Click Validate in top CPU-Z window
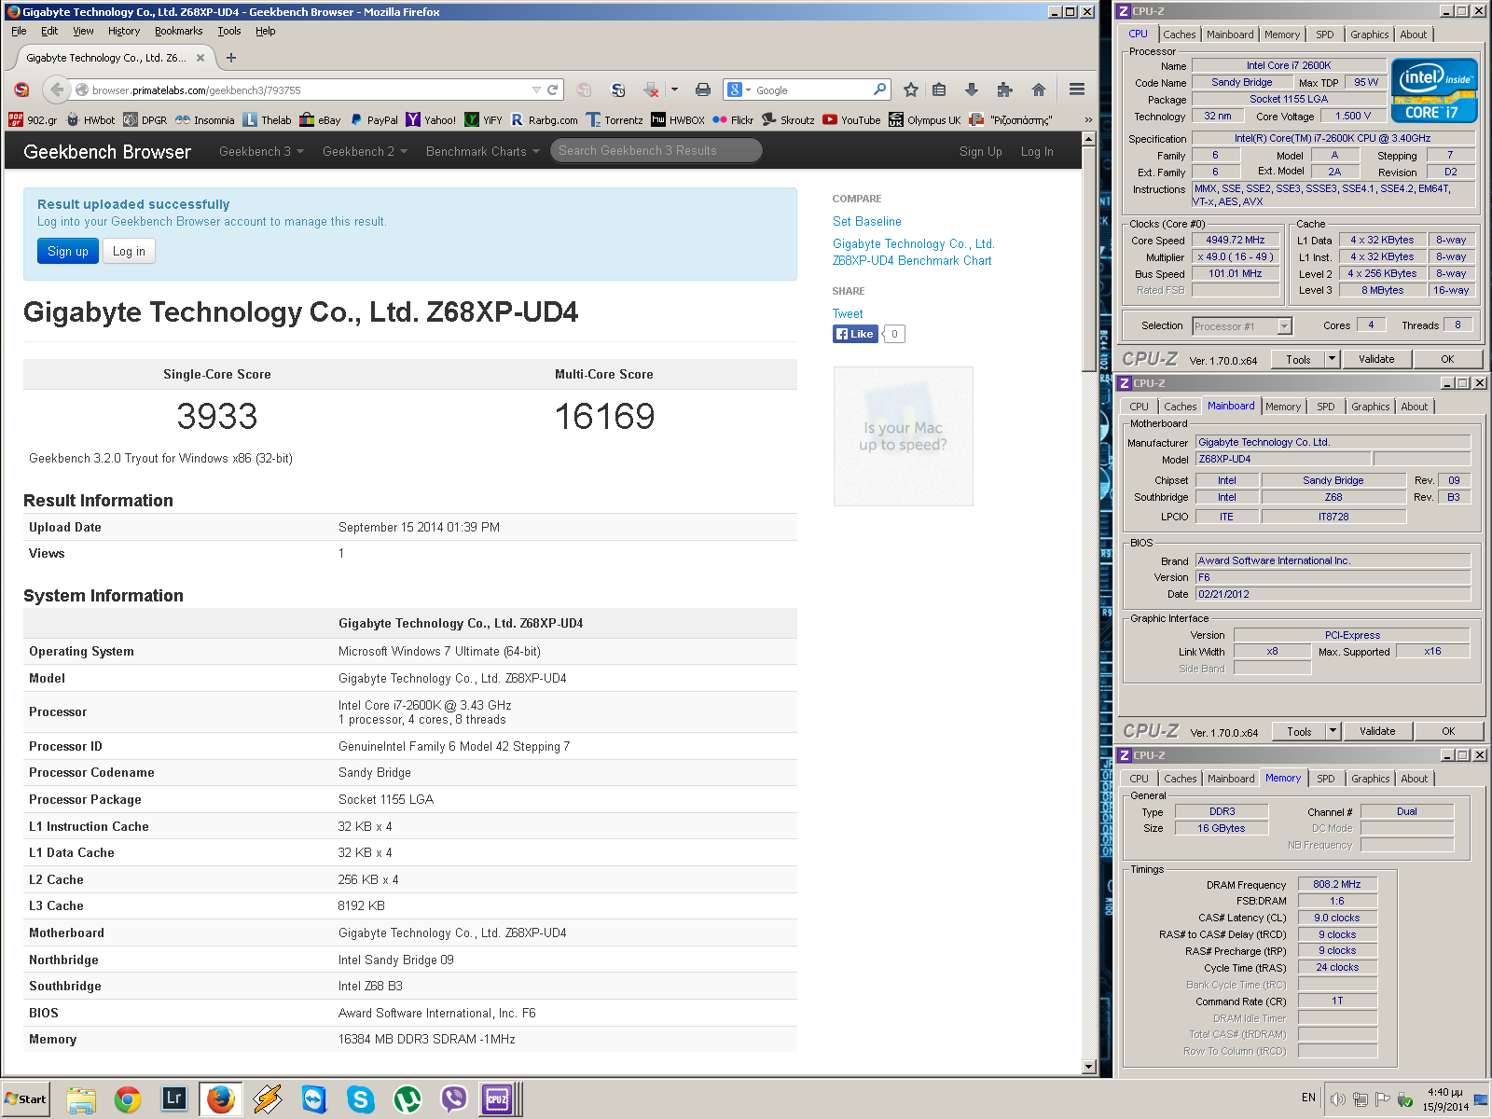 pos(1376,359)
